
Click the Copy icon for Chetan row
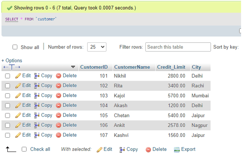37,115
